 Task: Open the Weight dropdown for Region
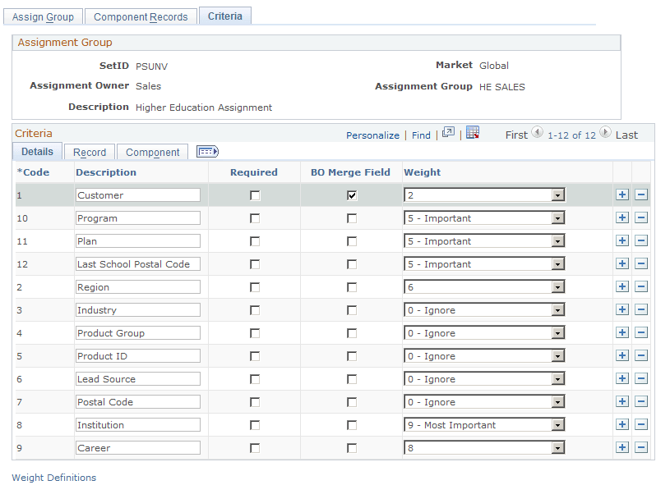[x=557, y=286]
